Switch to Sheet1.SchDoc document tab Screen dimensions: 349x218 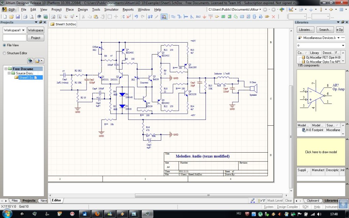coord(63,24)
